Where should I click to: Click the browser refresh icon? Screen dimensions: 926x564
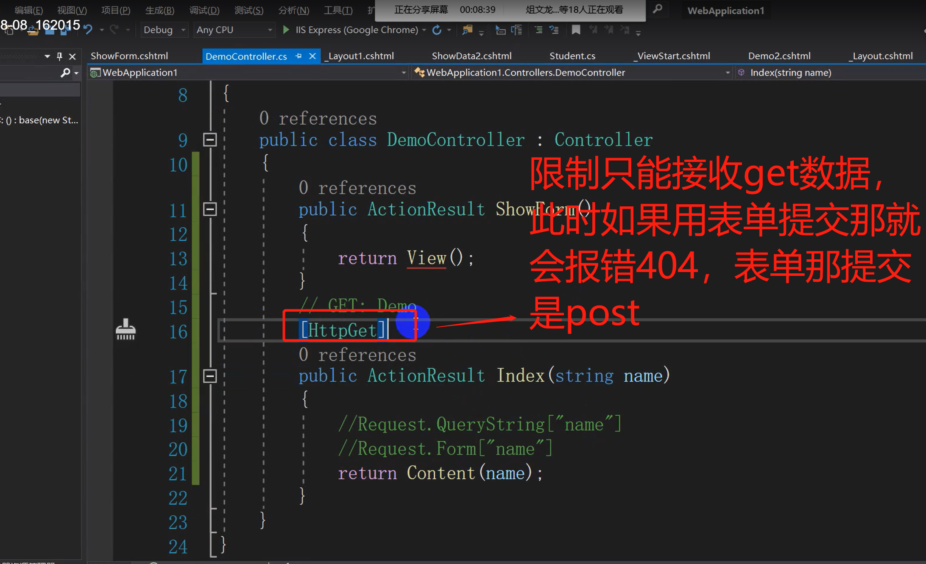(437, 30)
